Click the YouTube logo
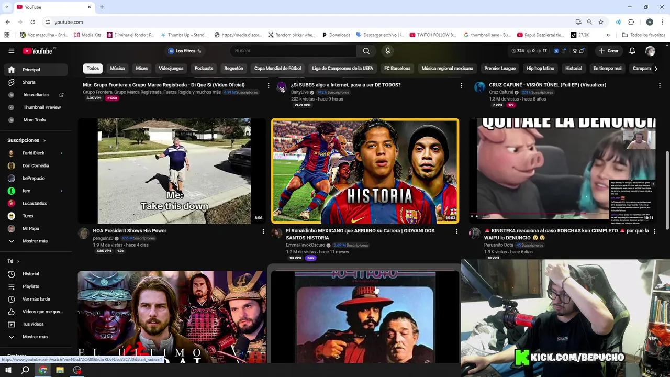670x377 pixels. click(x=37, y=51)
